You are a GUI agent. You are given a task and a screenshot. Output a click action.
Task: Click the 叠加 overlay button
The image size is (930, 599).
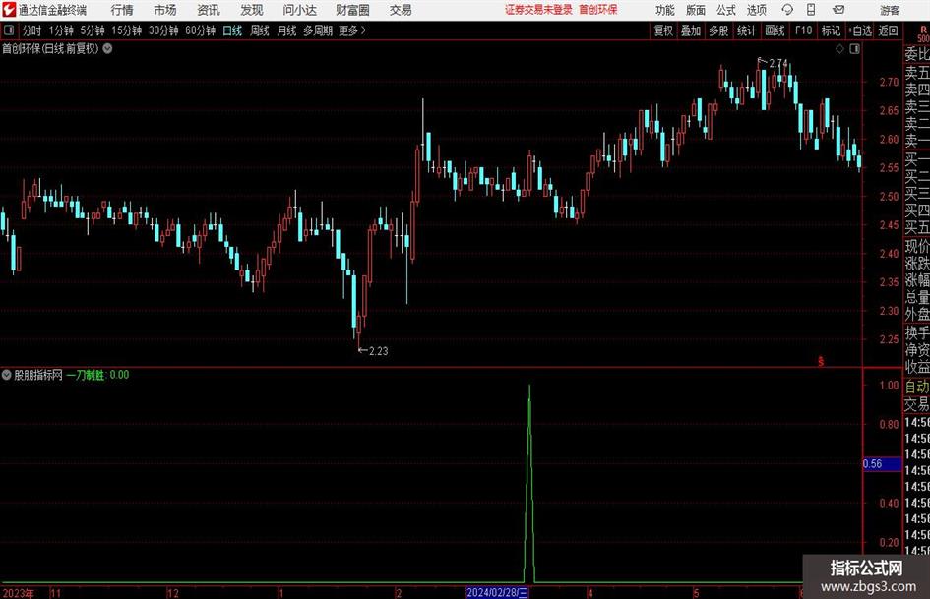691,30
